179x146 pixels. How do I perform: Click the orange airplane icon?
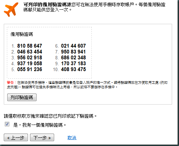coord(11,9)
